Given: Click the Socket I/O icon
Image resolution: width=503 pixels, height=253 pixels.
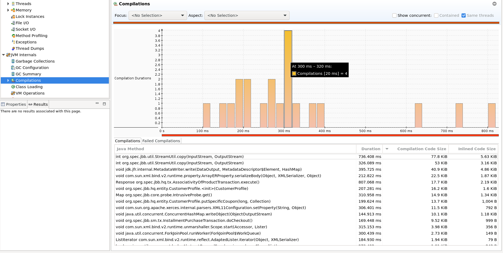Looking at the screenshot, I should 13,29.
